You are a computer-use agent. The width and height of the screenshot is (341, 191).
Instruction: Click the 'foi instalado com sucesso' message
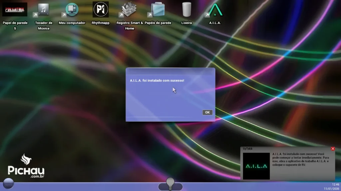pyautogui.click(x=157, y=81)
